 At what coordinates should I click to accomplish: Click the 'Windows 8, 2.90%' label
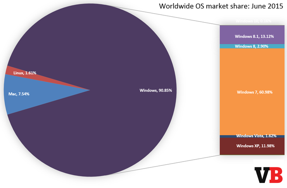coord(251,46)
